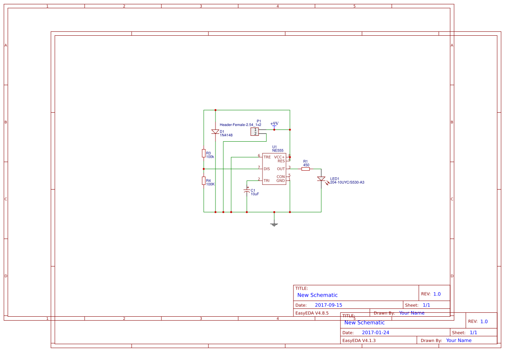The height and width of the screenshot is (352, 505).
Task: Click the TRE pin label on U1
Action: click(x=267, y=157)
